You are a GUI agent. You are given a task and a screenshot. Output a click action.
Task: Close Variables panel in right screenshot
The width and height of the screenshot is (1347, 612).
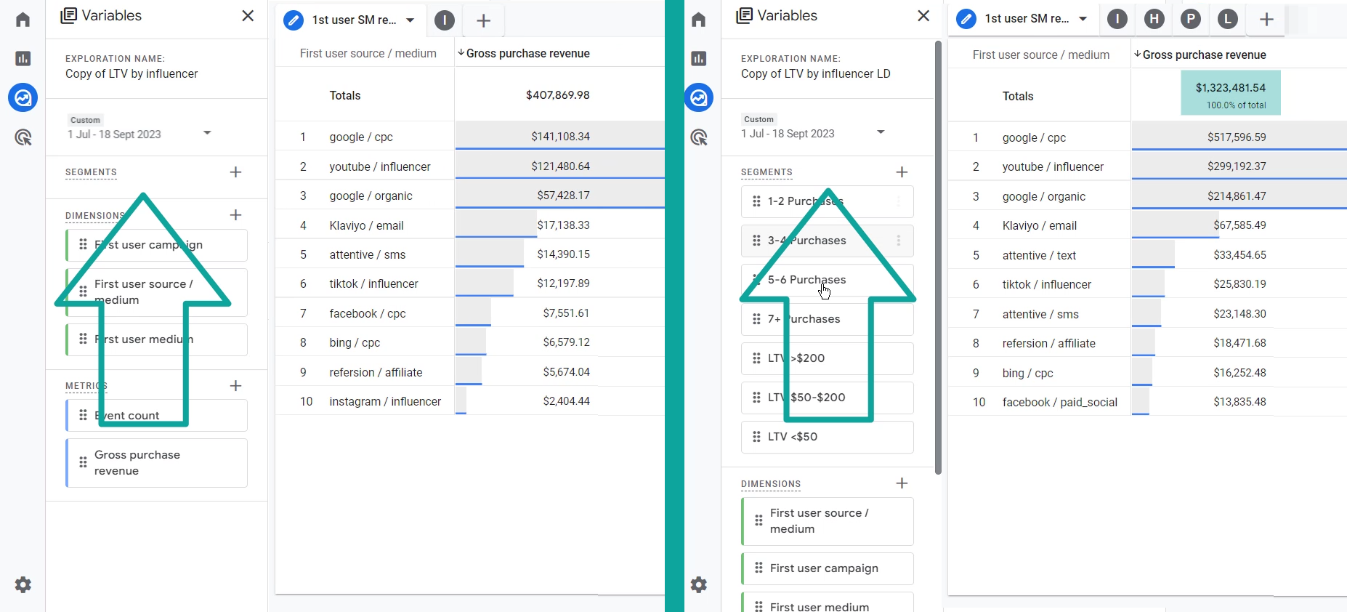923,15
